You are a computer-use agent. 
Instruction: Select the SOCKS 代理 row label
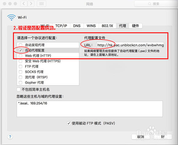(34, 72)
